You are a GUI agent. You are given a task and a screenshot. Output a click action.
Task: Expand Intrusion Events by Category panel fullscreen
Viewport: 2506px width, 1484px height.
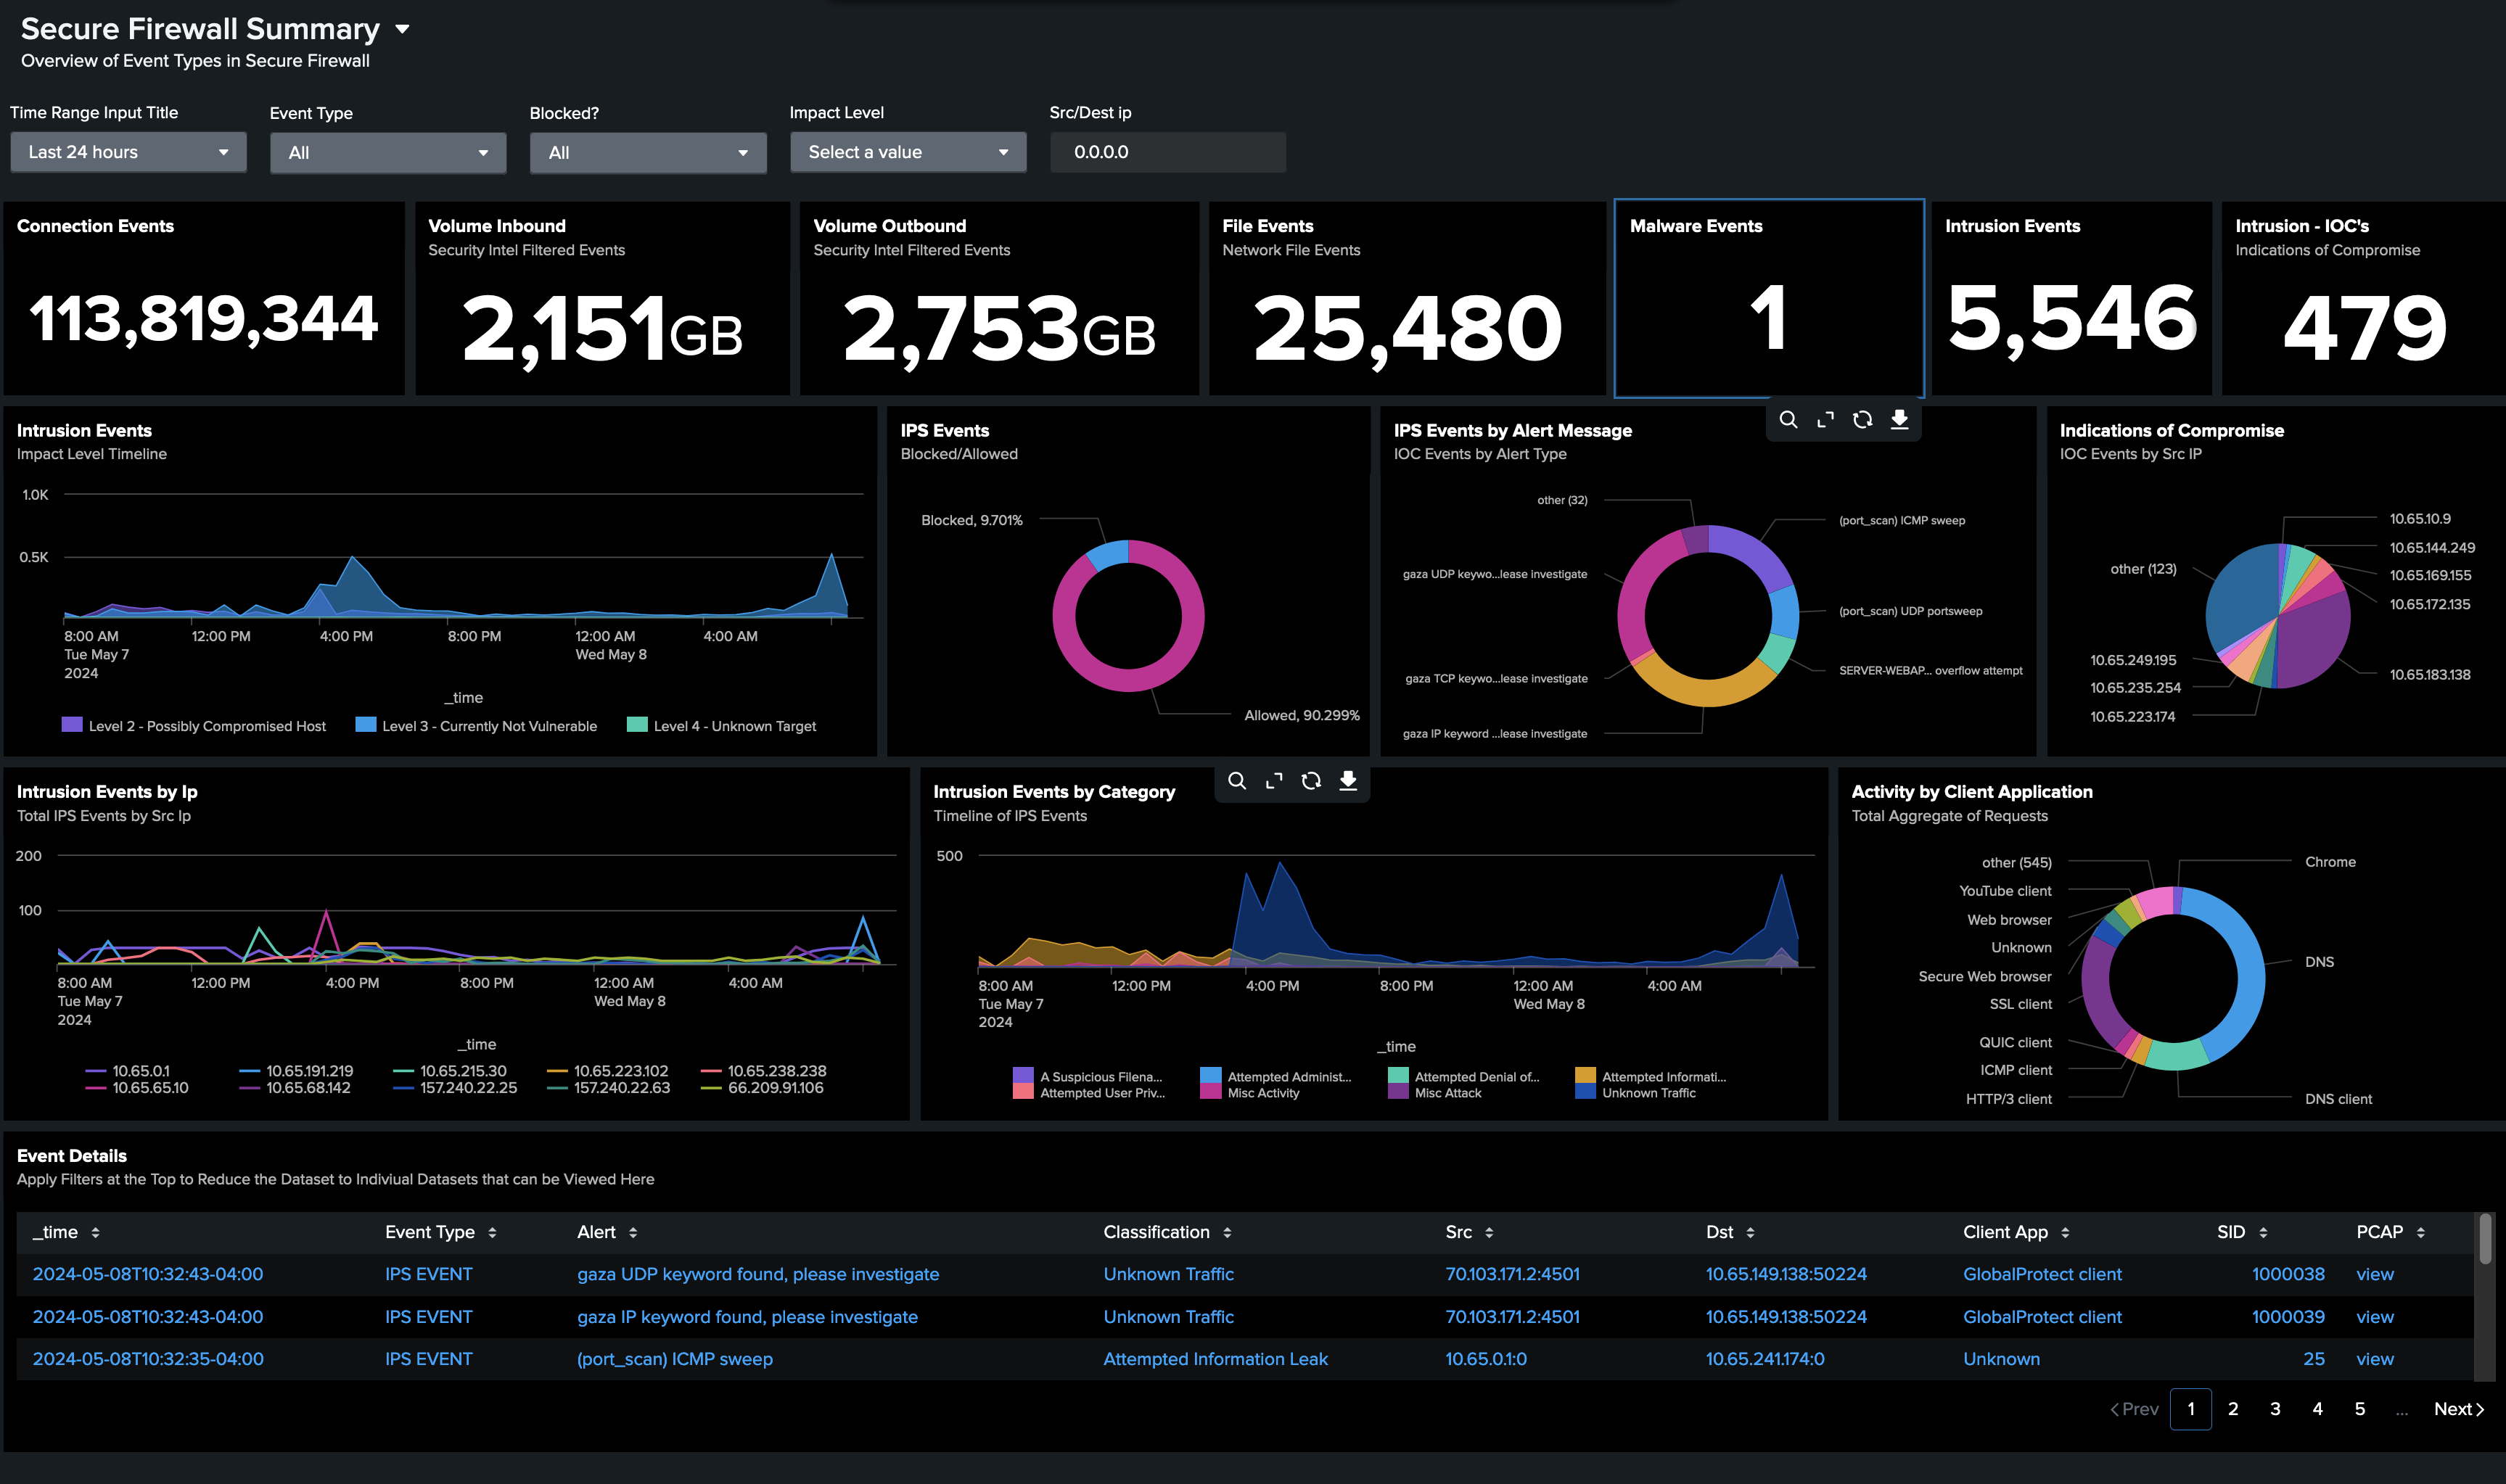(x=1274, y=781)
